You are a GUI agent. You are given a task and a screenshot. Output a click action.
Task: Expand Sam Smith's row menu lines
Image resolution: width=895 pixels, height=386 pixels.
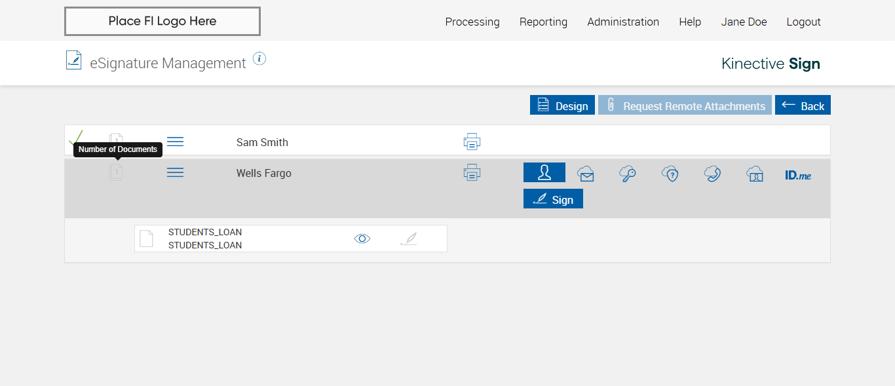[x=175, y=142]
